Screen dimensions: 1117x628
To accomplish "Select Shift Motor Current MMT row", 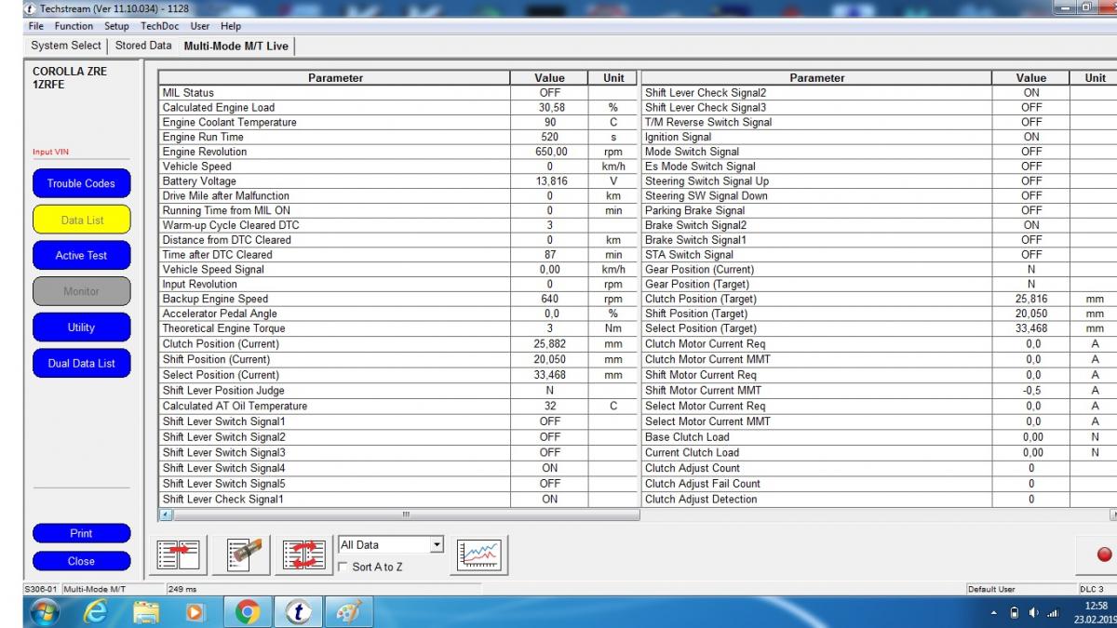I will click(879, 391).
